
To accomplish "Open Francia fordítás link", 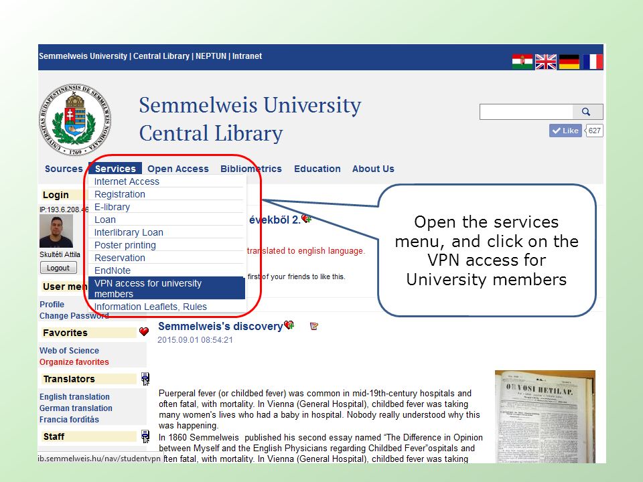I will pos(69,419).
